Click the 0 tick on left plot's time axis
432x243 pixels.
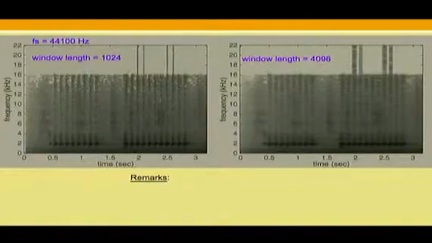tap(24, 157)
